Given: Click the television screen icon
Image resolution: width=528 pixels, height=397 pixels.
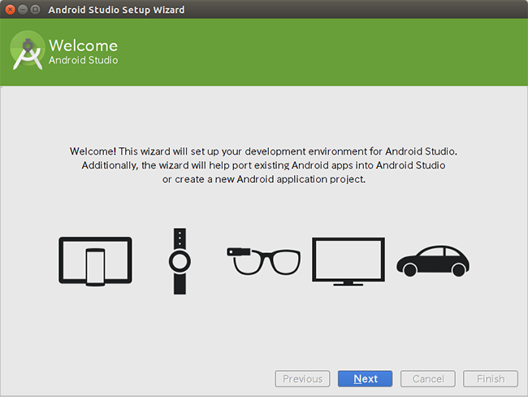Looking at the screenshot, I should pyautogui.click(x=348, y=262).
